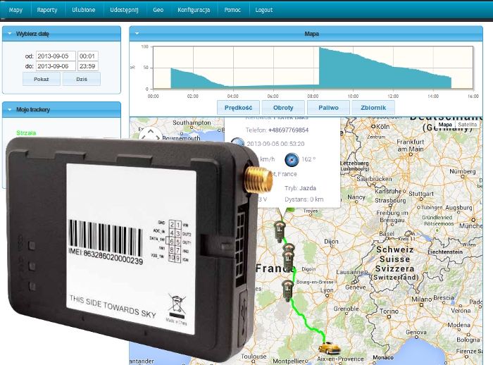Click Genève on the map
Screen dimensions: 493x365
[355, 287]
